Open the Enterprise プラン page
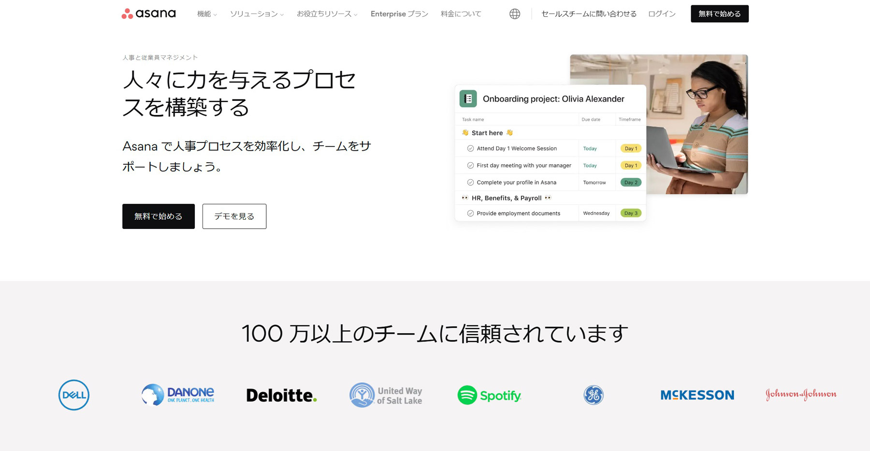The image size is (870, 451). coord(399,14)
